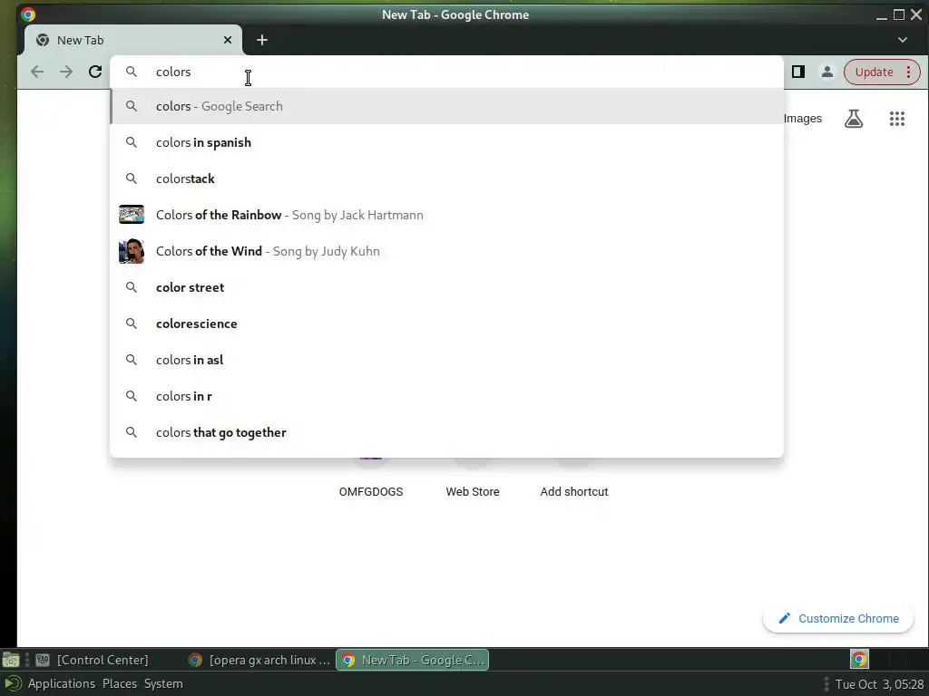Open the System menu in the panel
The image size is (929, 696).
pos(163,683)
